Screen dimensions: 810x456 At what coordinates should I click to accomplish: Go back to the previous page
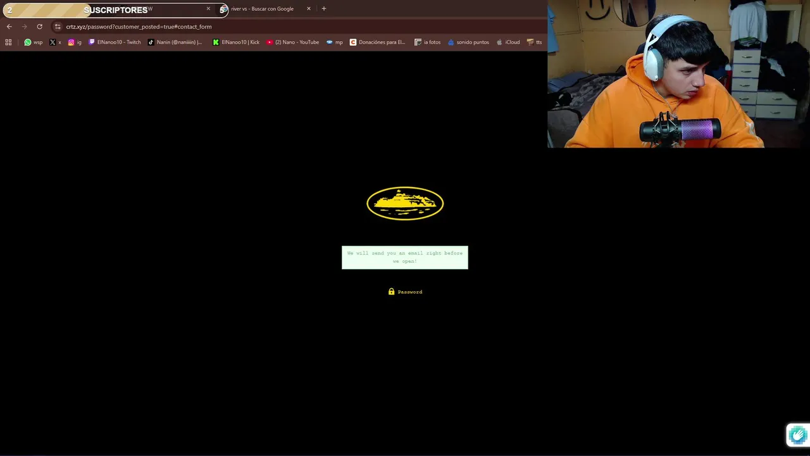9,27
